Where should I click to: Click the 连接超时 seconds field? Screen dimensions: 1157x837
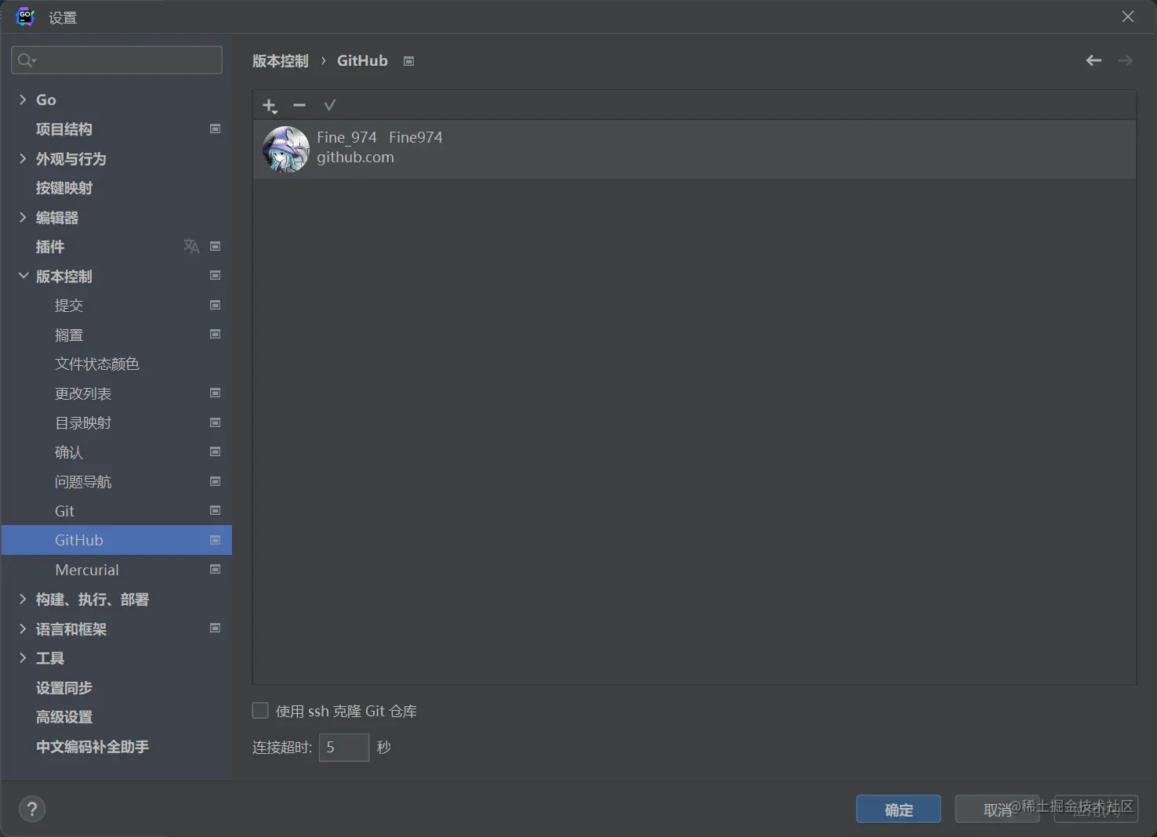coord(344,747)
